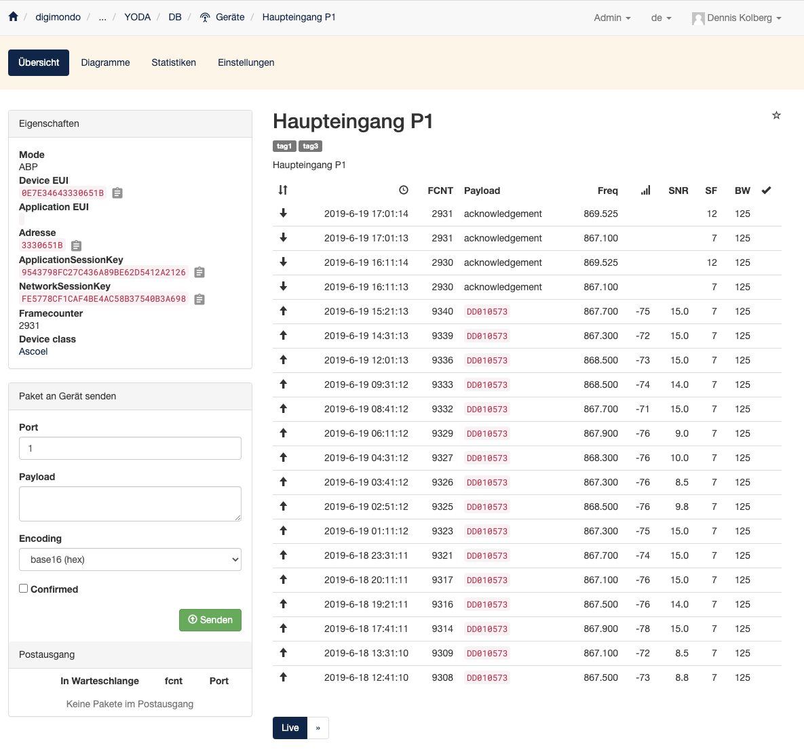The image size is (804, 750).
Task: Open the de language selector
Action: [x=661, y=18]
